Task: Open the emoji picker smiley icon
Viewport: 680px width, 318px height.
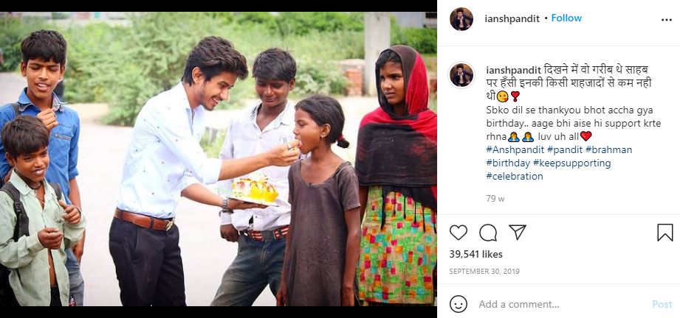Action: tap(459, 304)
